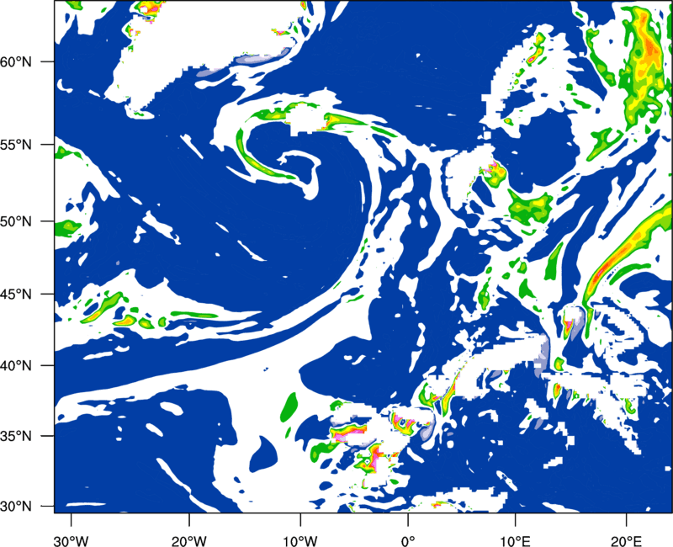Screen dimensions: 673x547
Task: Click the 55°N latitude label
Action: [x=16, y=145]
